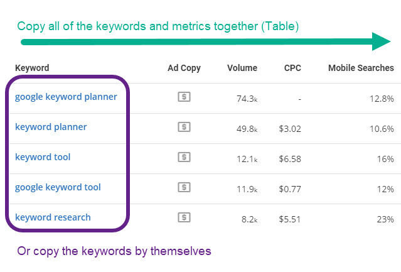Image resolution: width=401 pixels, height=272 pixels.
Task: Click the $3.02 CPC value
Action: 289,128
